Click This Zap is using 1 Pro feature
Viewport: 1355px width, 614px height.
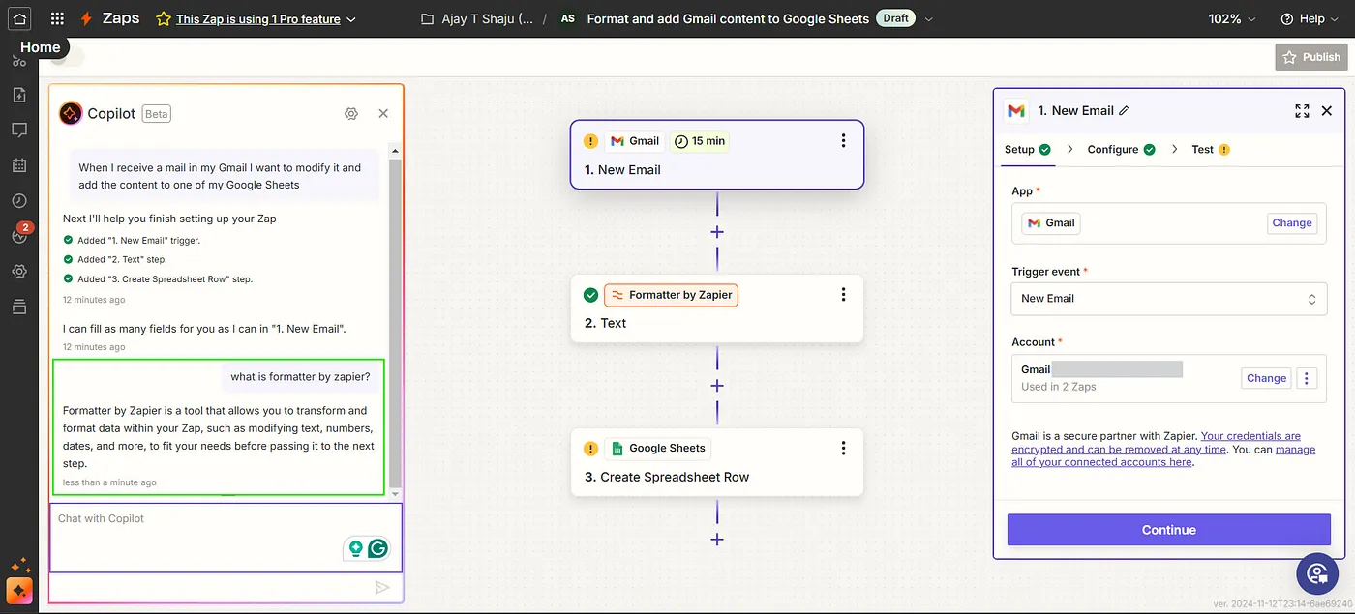[258, 19]
